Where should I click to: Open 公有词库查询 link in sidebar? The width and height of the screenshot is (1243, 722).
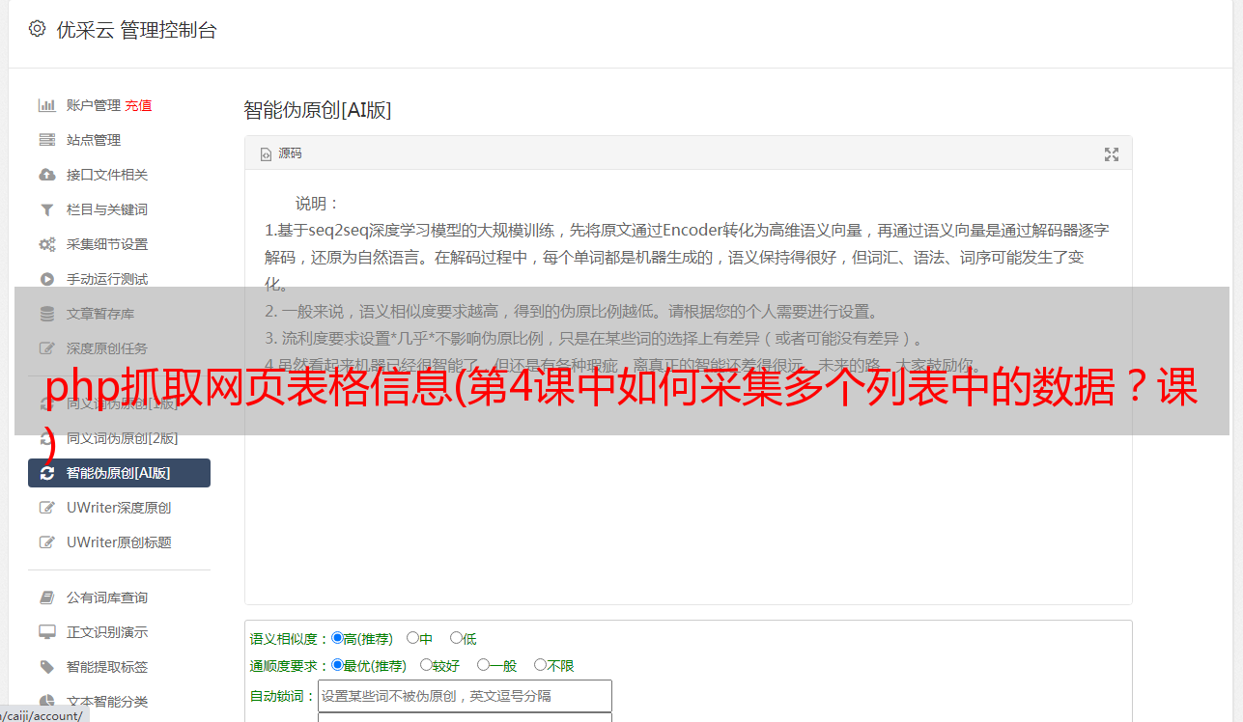pos(107,597)
